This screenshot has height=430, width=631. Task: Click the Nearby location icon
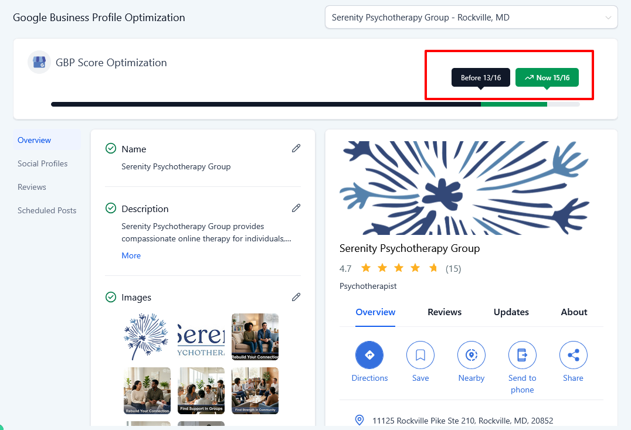point(471,355)
